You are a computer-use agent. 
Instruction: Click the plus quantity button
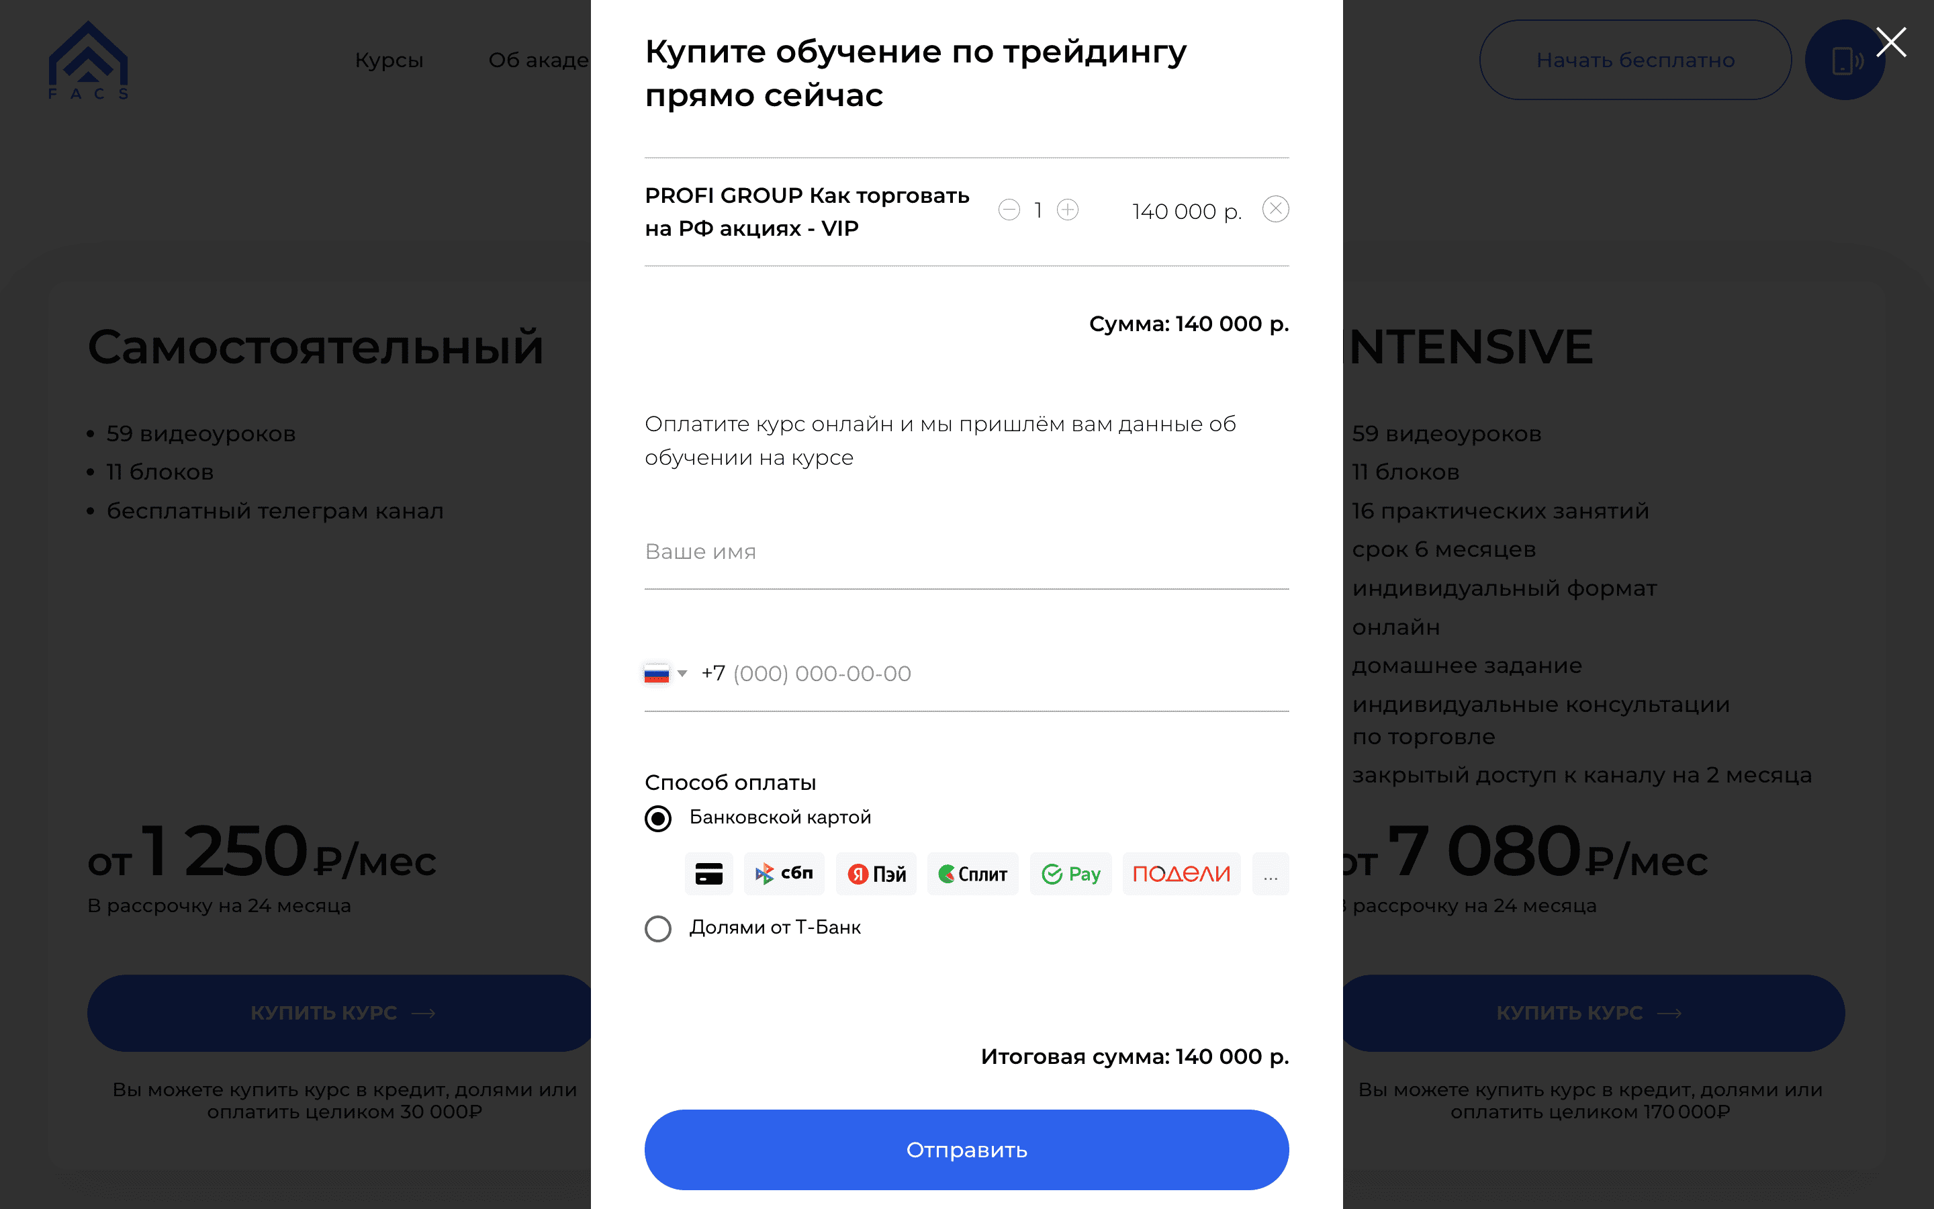1068,210
